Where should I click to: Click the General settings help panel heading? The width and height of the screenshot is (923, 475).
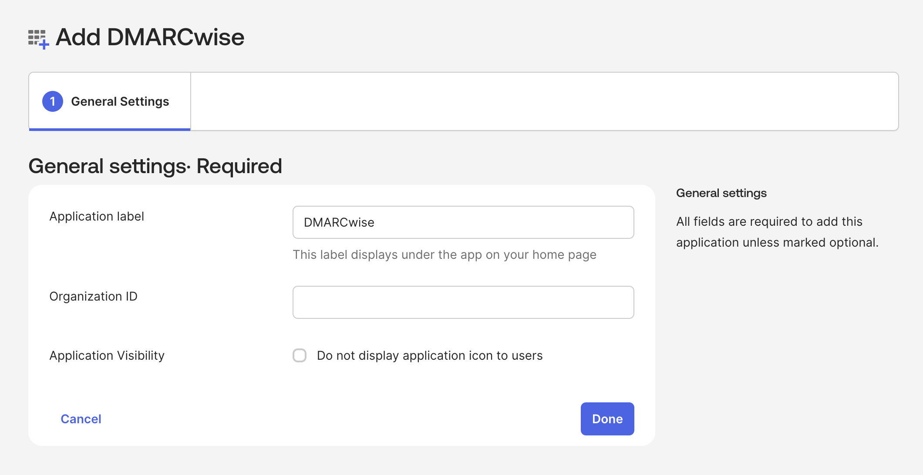[721, 193]
